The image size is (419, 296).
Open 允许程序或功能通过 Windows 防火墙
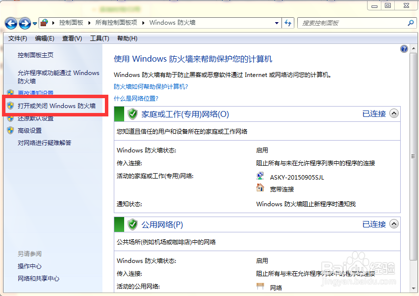click(x=58, y=77)
